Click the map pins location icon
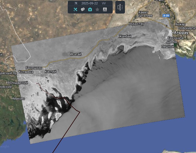Screen dimensions: 196x153 [83, 10]
